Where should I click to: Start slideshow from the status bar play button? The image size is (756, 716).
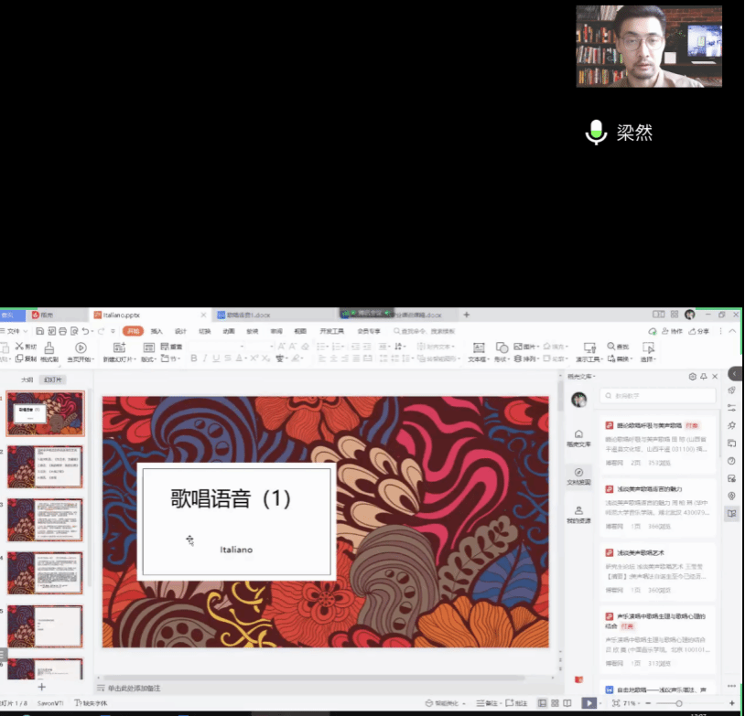pyautogui.click(x=589, y=703)
